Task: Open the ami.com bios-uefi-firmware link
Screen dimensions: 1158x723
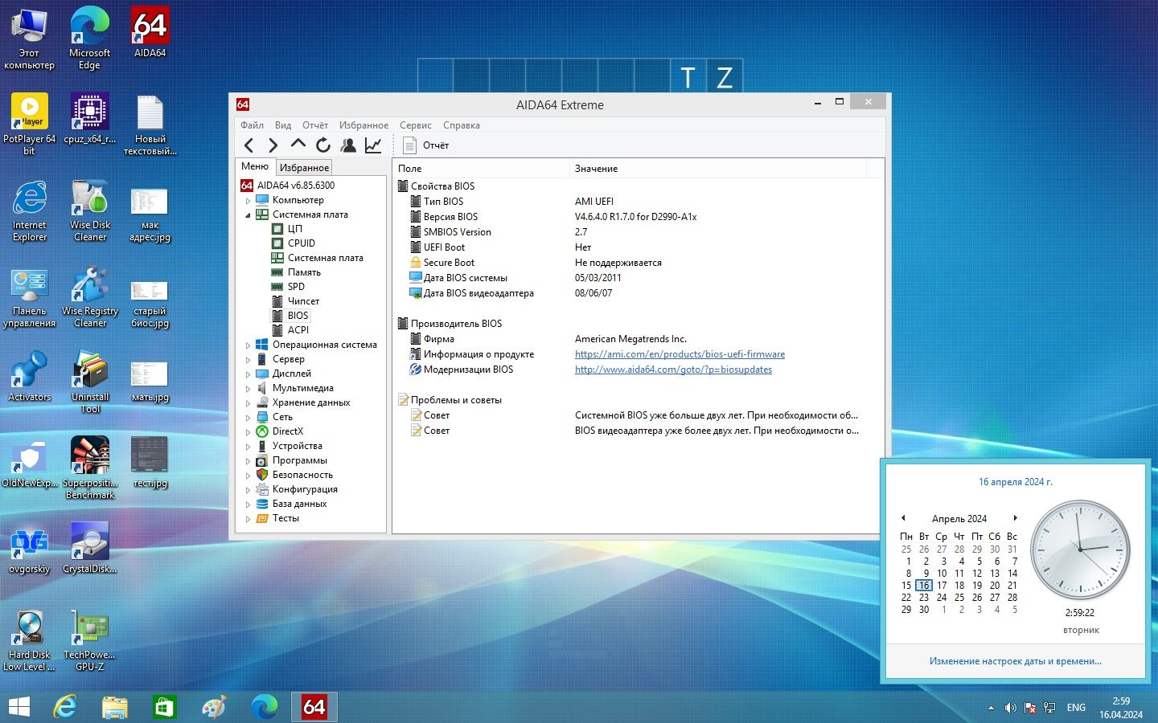Action: pyautogui.click(x=680, y=354)
